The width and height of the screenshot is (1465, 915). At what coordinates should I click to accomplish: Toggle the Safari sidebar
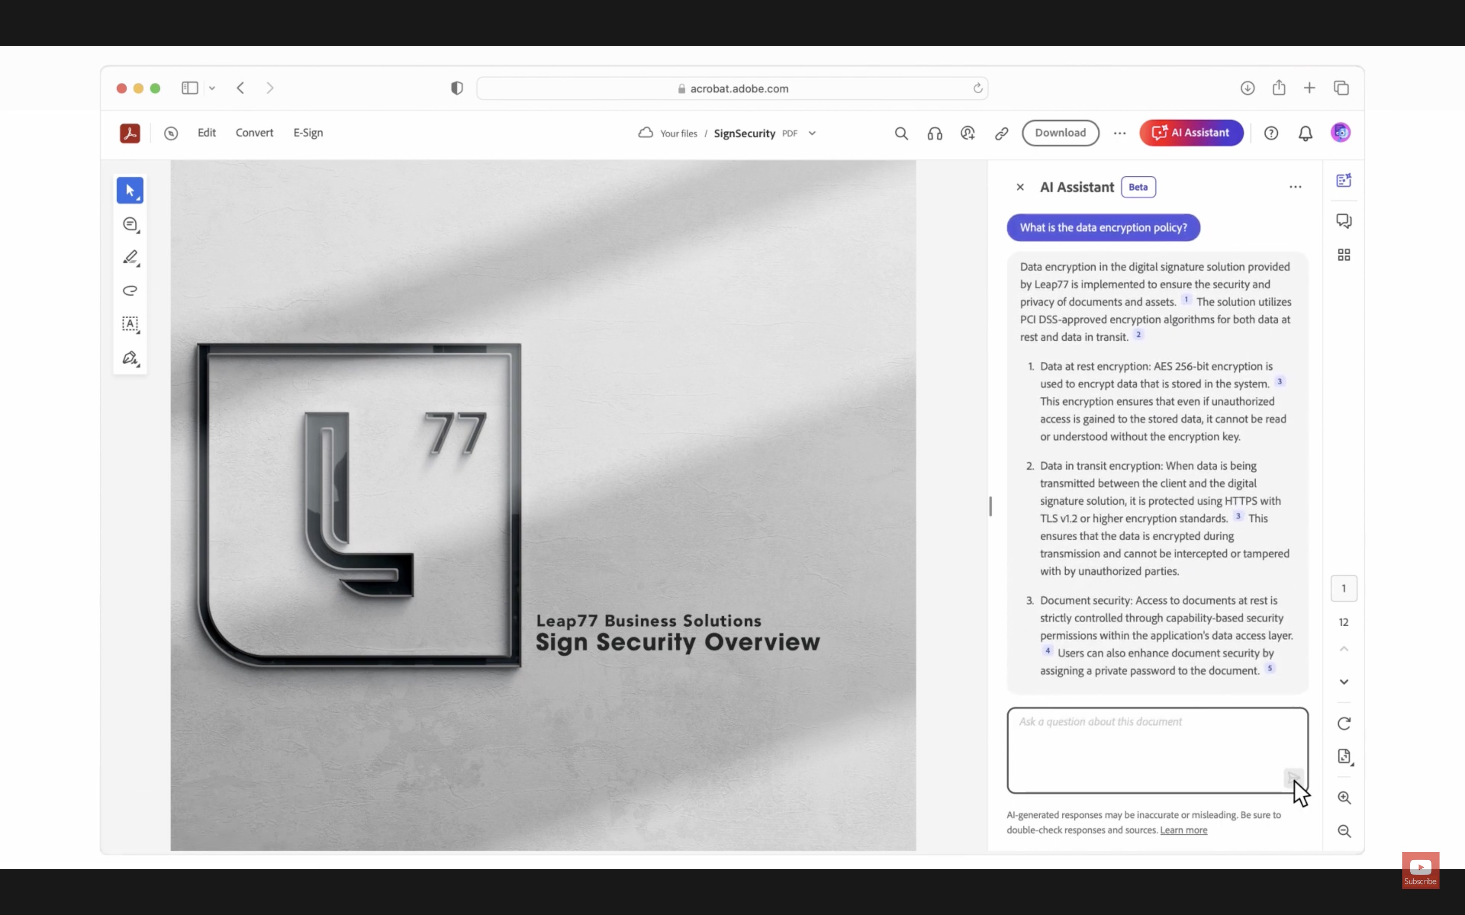click(x=189, y=88)
